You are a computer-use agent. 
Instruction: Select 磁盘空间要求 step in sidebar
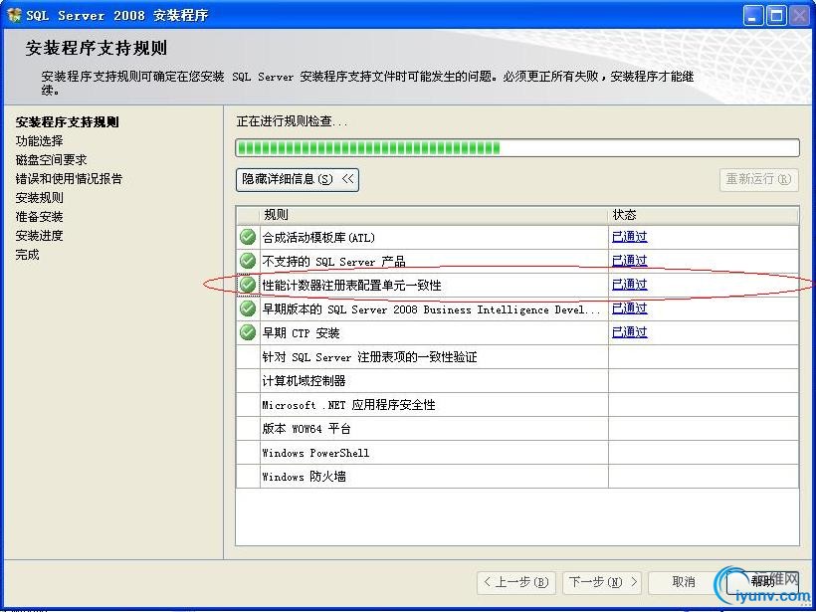51,160
